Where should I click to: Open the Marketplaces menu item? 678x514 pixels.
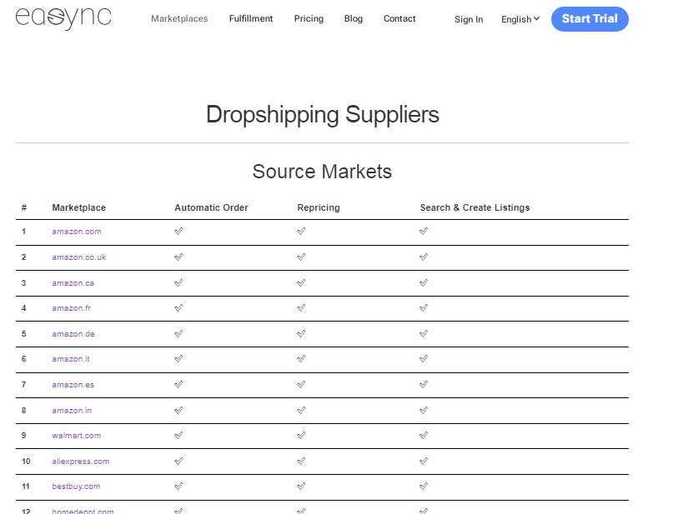click(x=179, y=18)
